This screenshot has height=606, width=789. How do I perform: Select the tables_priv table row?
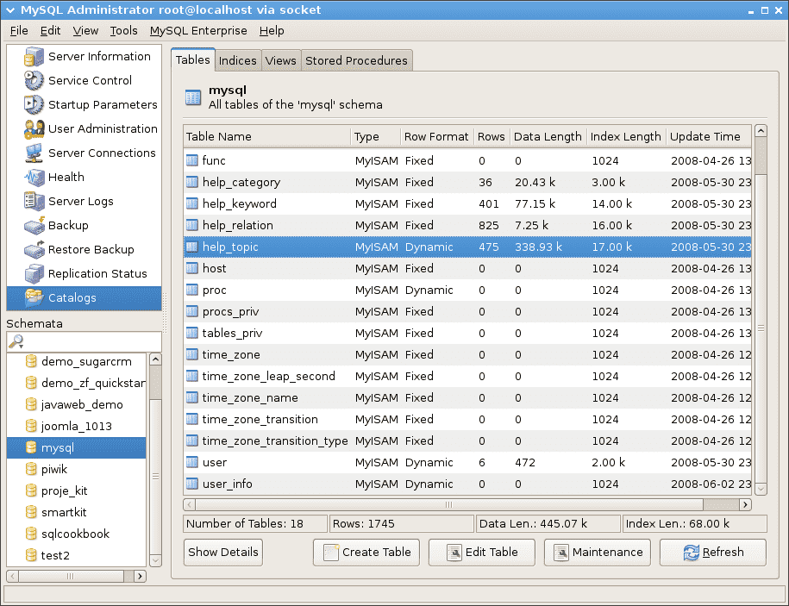(x=467, y=333)
